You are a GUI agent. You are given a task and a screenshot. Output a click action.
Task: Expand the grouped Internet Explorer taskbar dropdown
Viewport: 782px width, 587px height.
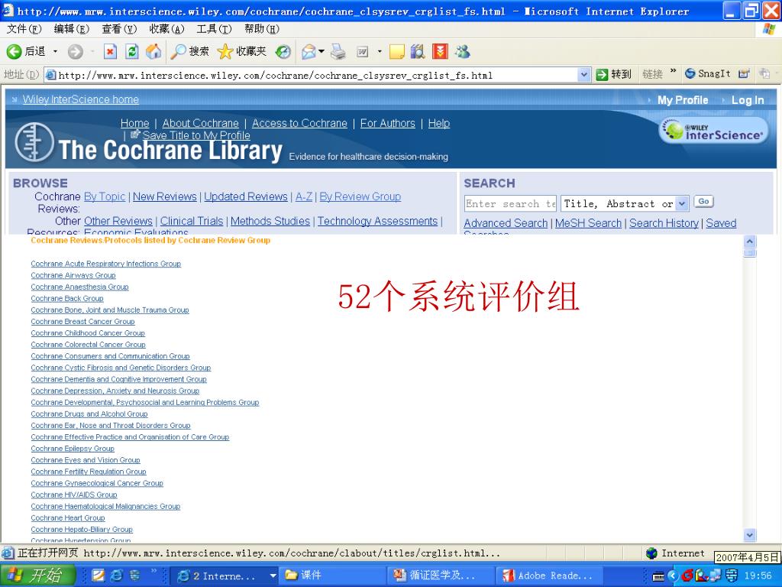273,576
